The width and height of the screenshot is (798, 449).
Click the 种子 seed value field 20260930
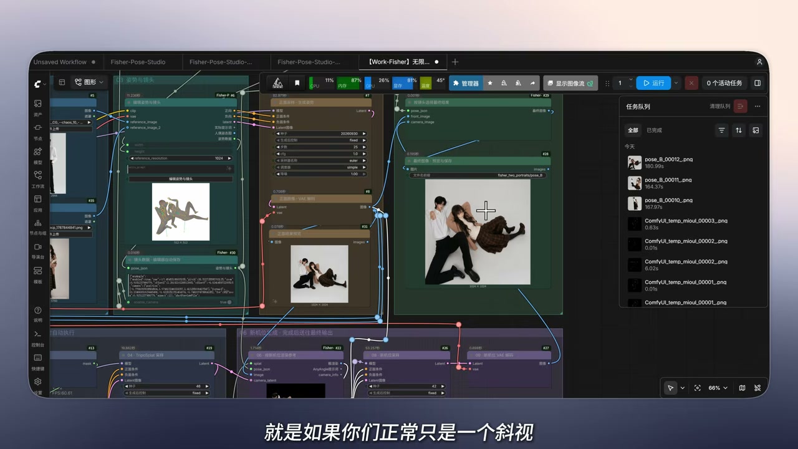(x=320, y=133)
